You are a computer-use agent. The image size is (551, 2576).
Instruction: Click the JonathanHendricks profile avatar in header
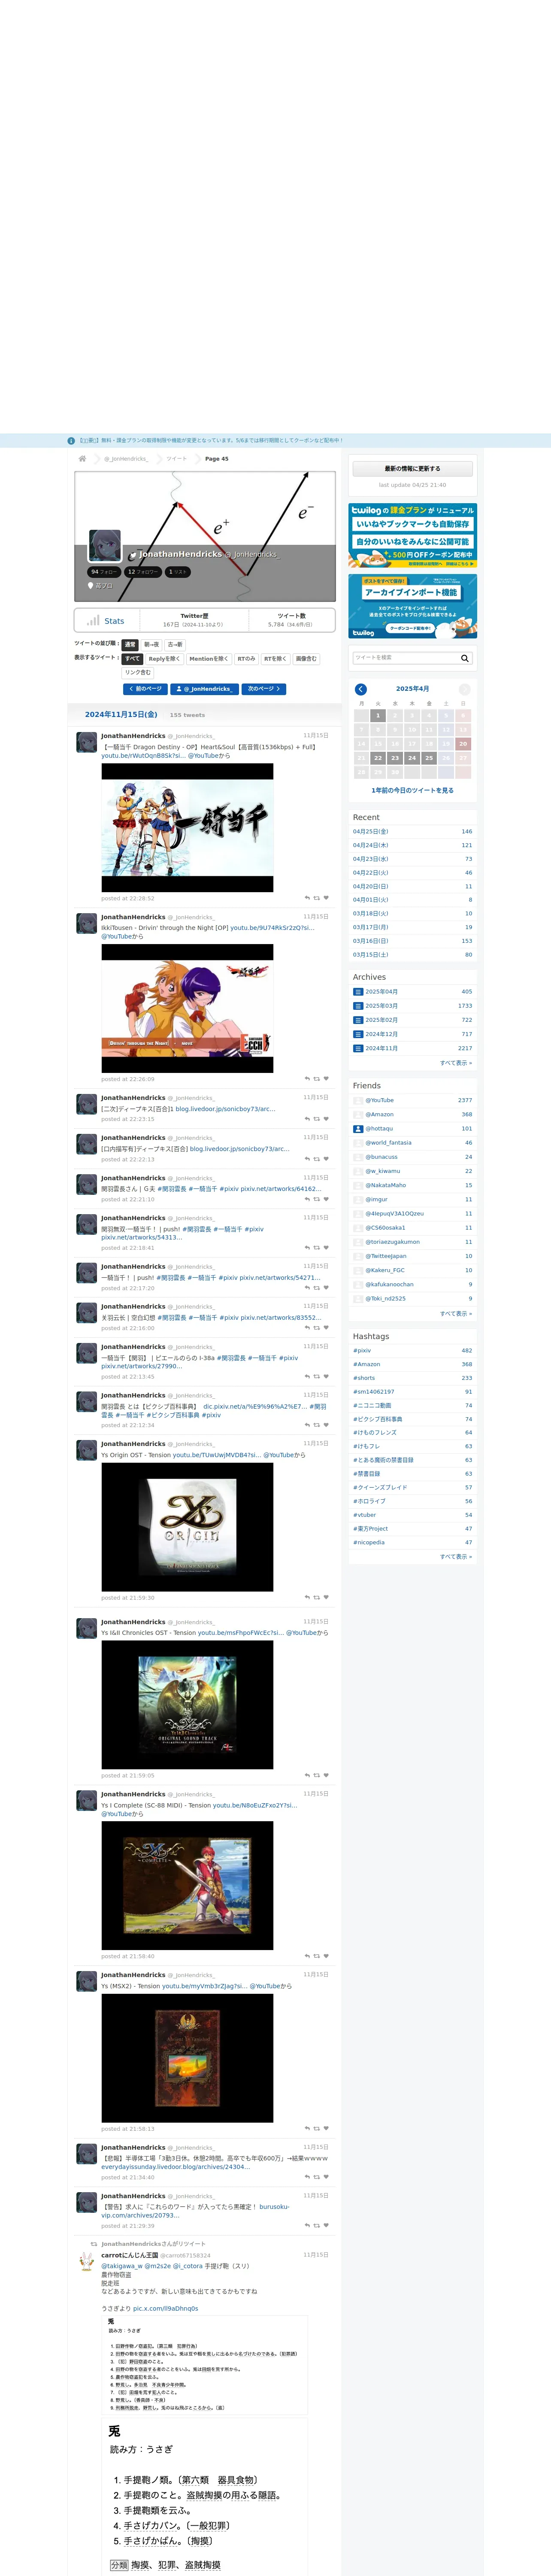(x=105, y=546)
